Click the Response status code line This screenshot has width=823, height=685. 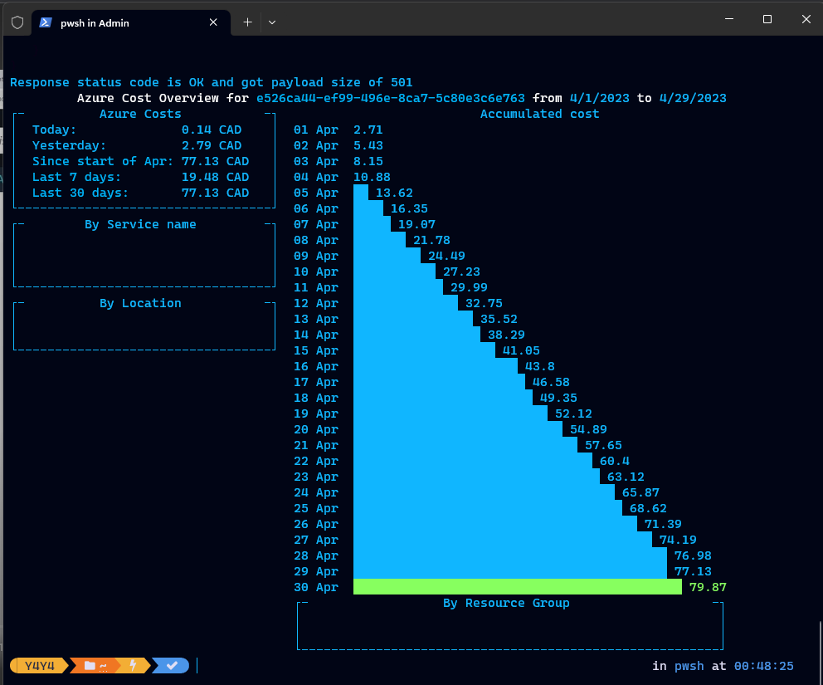tap(211, 82)
